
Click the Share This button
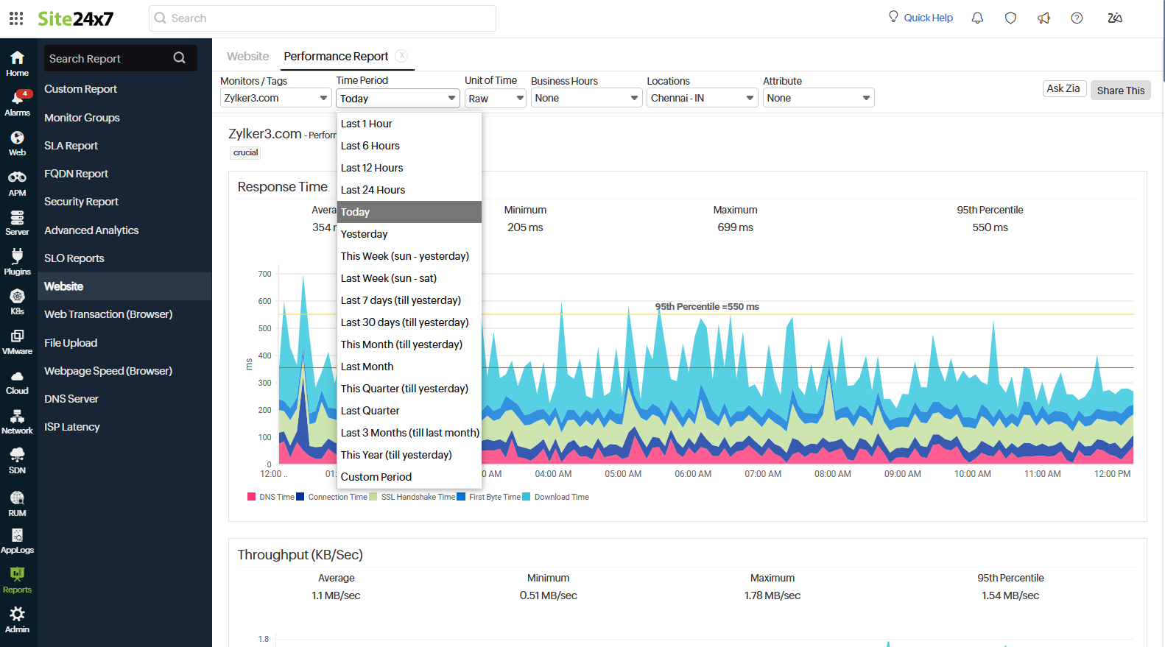tap(1121, 91)
